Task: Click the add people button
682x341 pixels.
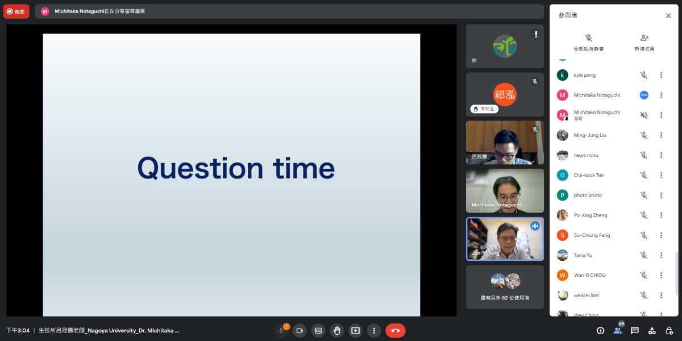Action: coord(644,43)
